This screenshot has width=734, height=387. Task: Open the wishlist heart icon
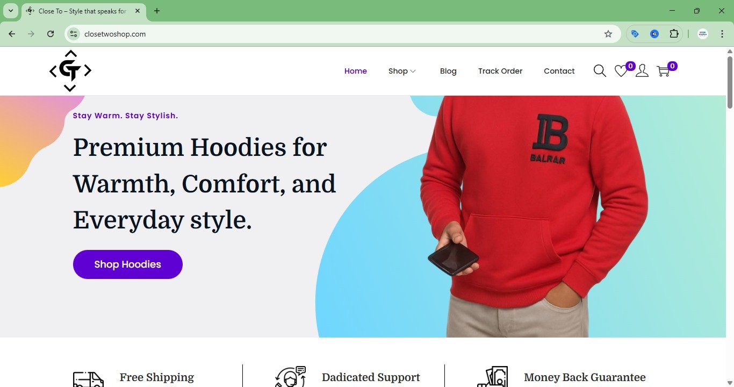(x=621, y=71)
